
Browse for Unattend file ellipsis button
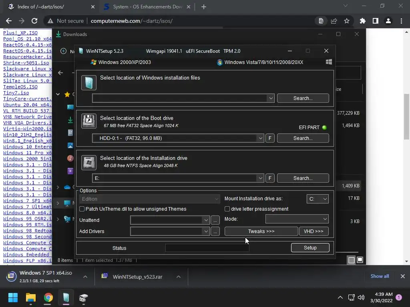(215, 220)
